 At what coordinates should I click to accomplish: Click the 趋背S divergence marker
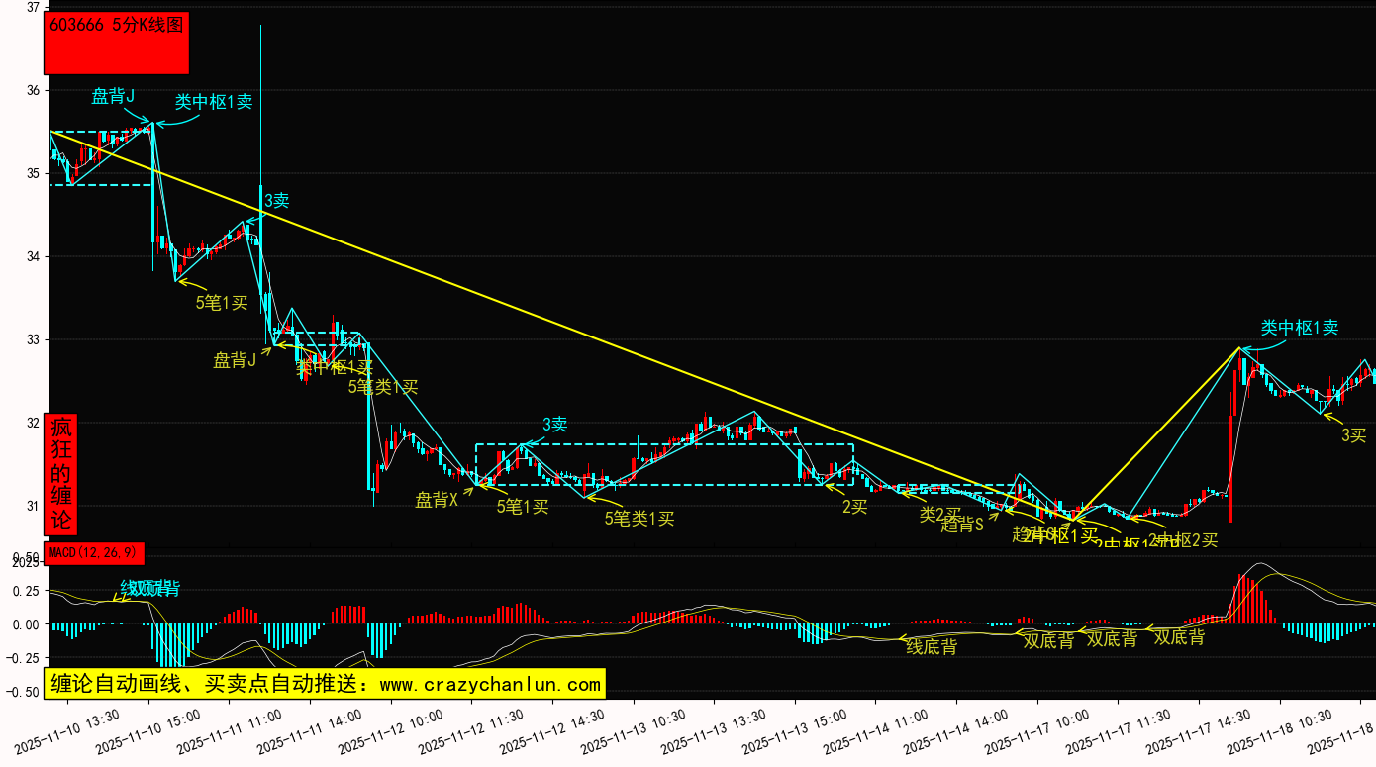(x=961, y=525)
